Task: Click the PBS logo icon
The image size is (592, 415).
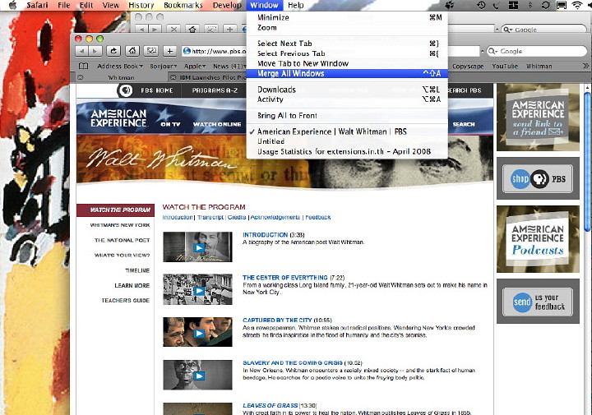Action: tap(125, 90)
